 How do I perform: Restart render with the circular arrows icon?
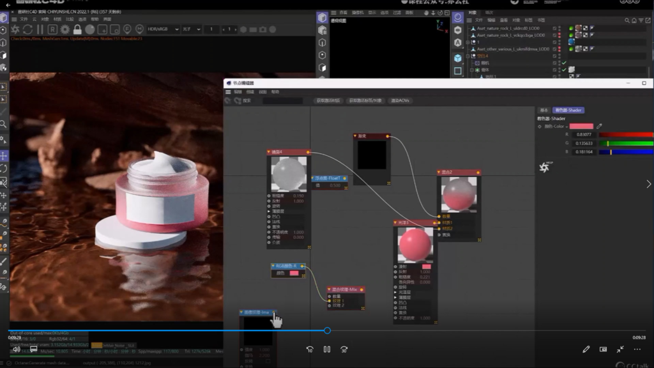point(27,29)
